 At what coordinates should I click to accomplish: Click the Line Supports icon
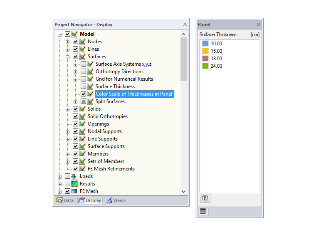[x=82, y=138]
